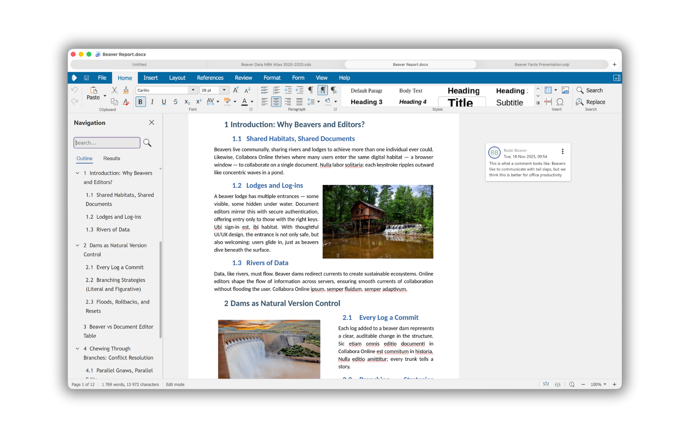Open the zoom level dropdown
The height and width of the screenshot is (447, 688).
point(605,384)
